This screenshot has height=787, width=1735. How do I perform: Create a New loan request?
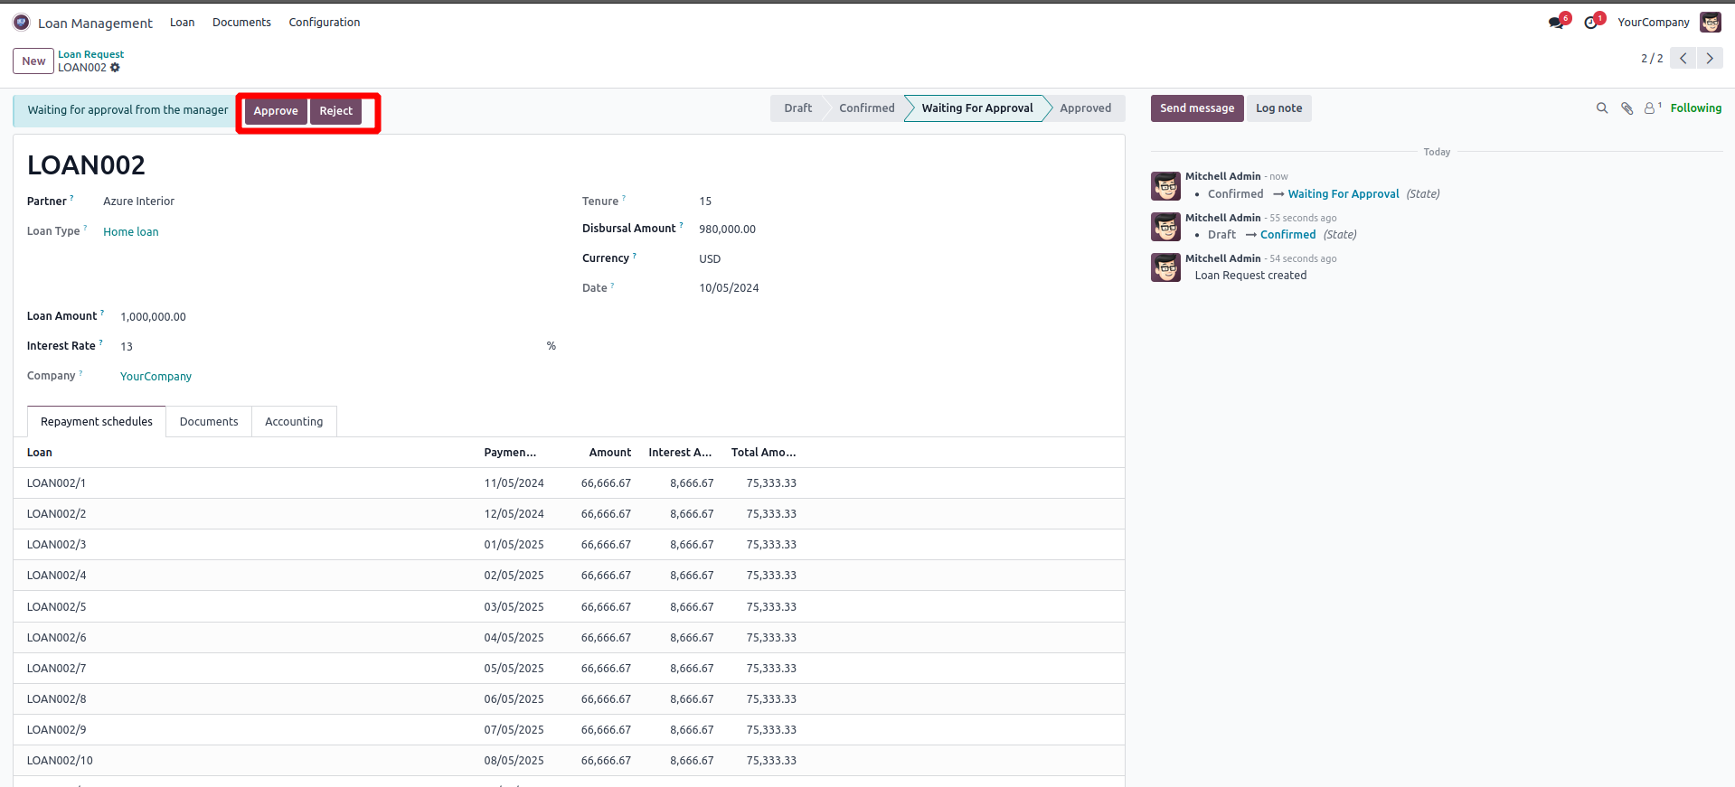coord(33,61)
